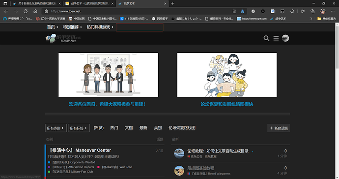Expand the 所有标签 dropdown
Screen dimensions: 339x179
[x=79, y=128]
